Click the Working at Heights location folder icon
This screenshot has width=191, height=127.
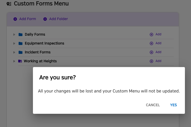(x=20, y=61)
